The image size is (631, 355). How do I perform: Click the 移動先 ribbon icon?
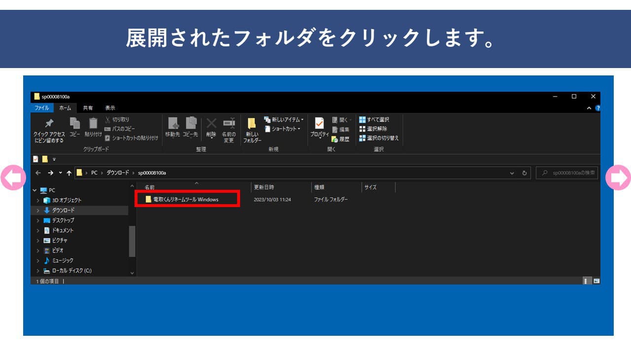173,123
